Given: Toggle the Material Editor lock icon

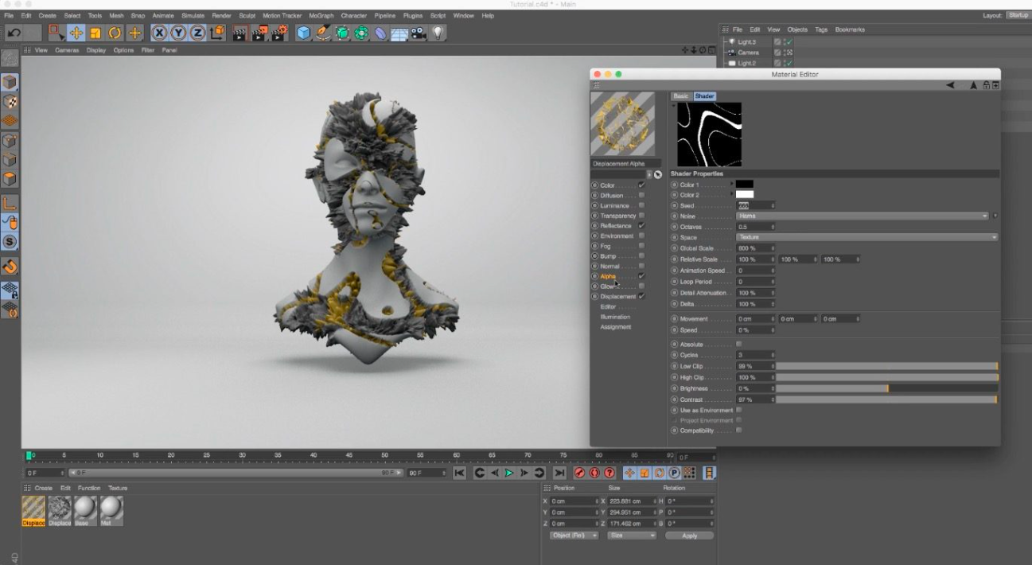Looking at the screenshot, I should click(x=987, y=85).
